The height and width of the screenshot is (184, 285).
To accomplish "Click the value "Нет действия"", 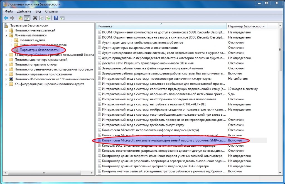I will tap(238, 79).
